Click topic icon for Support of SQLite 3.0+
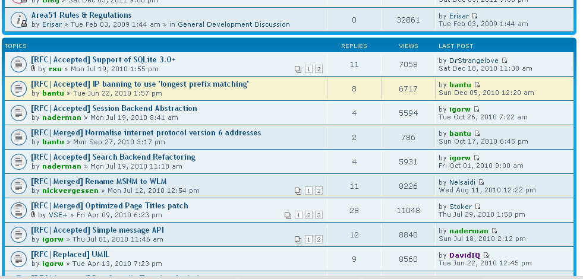 click(18, 64)
